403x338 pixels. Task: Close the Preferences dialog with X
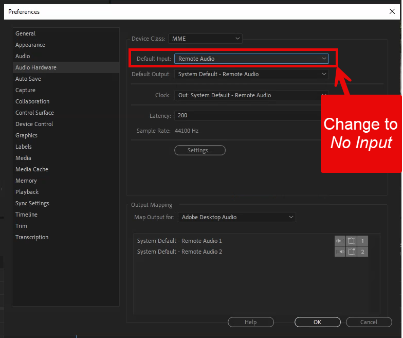pos(392,11)
